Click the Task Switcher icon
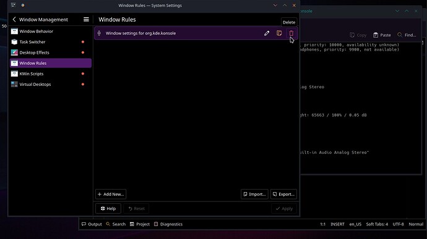 coord(14,42)
